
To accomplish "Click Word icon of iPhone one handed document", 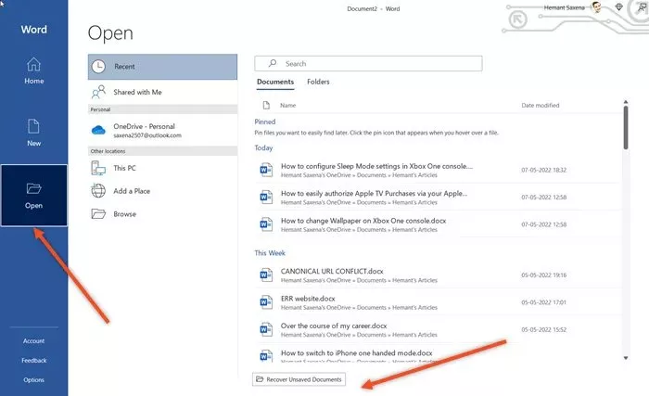I will click(266, 355).
